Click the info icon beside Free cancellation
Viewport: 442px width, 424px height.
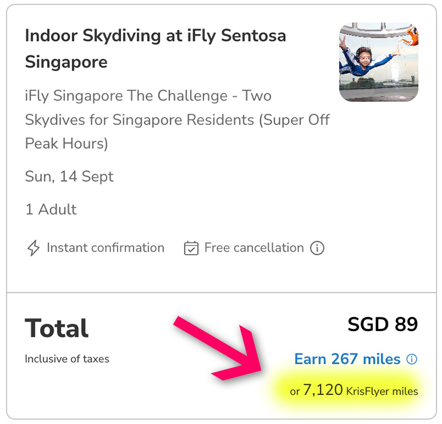tap(317, 248)
